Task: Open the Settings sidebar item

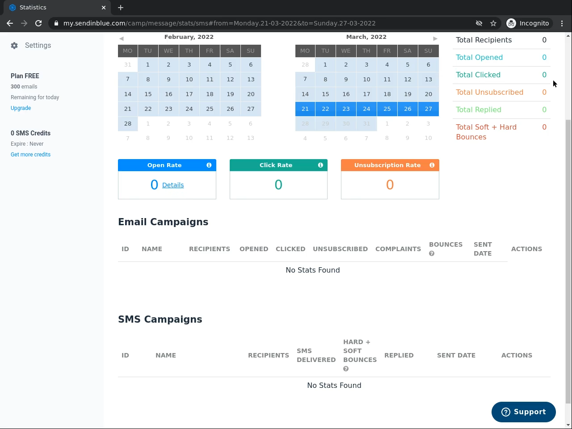Action: (31, 46)
